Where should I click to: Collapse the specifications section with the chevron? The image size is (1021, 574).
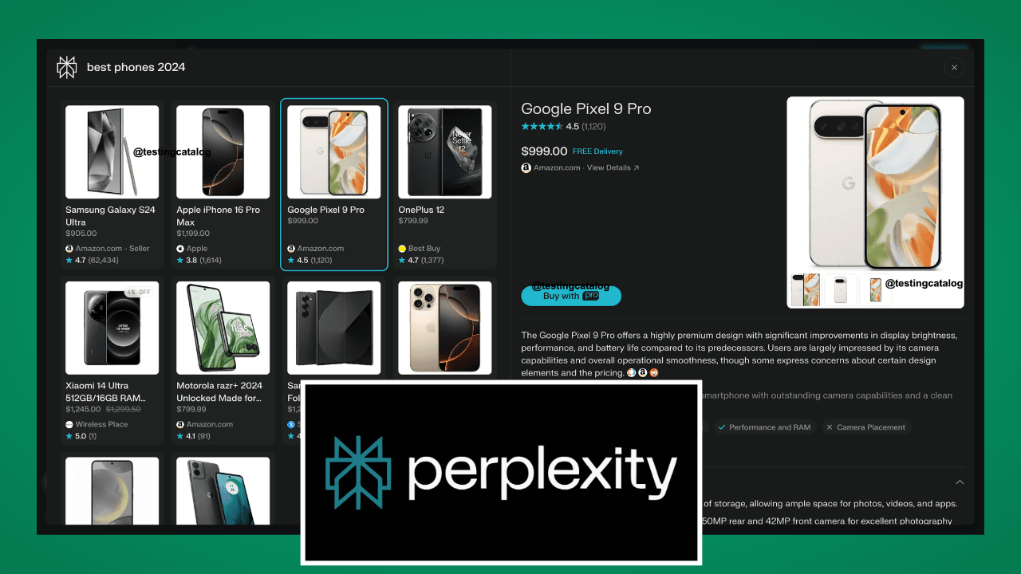[x=960, y=482]
